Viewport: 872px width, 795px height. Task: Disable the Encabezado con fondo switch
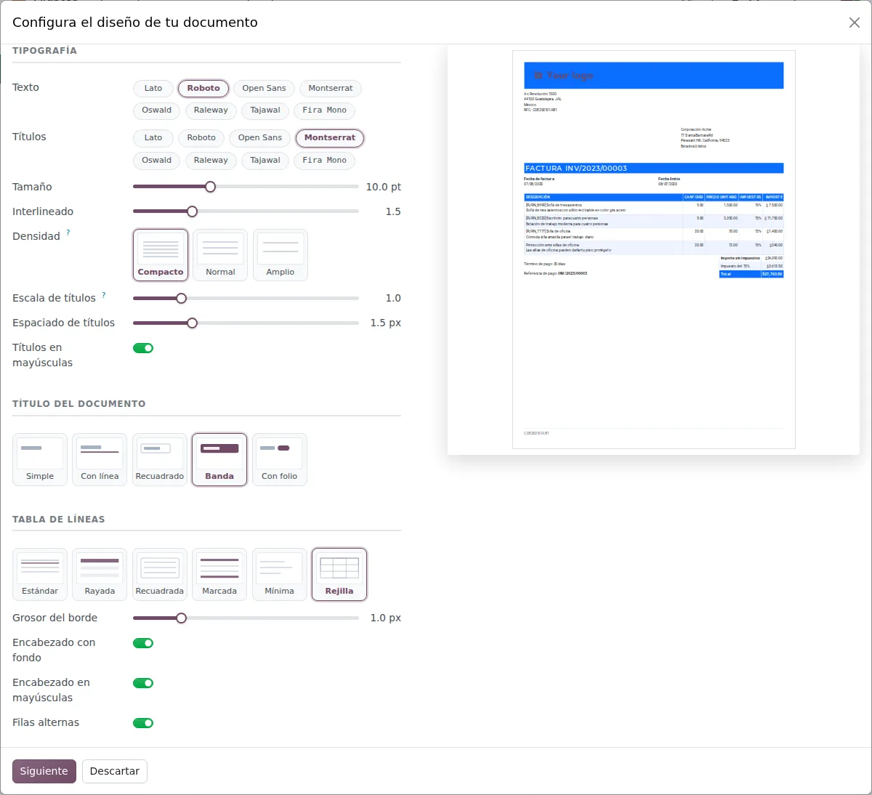pyautogui.click(x=143, y=643)
